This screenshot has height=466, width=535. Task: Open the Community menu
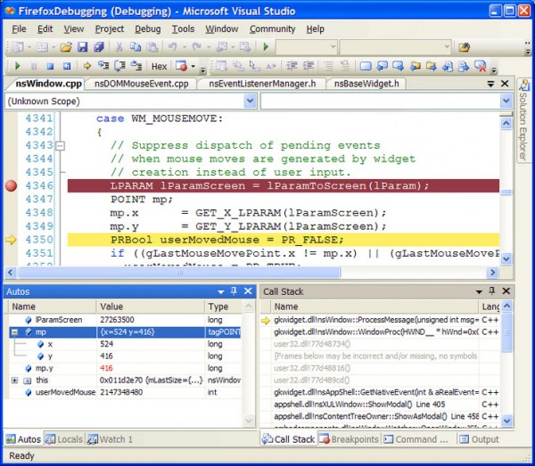(272, 29)
